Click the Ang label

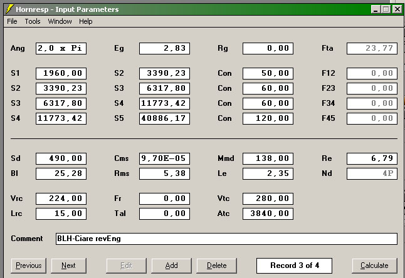point(18,48)
